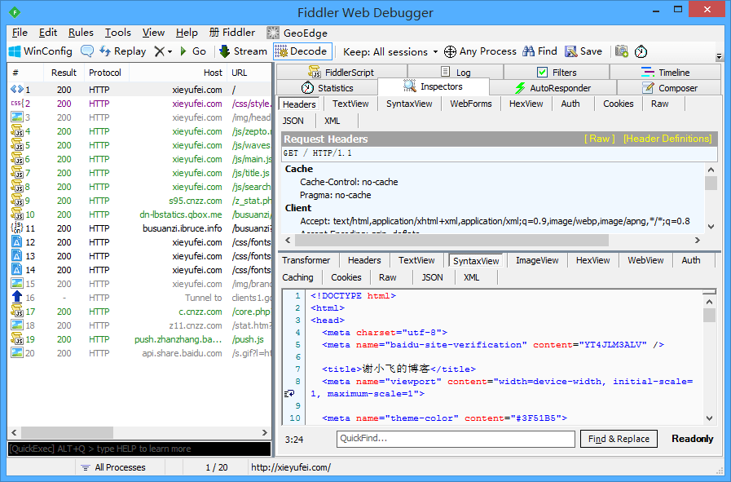Open Find sessions tool
Image resolution: width=731 pixels, height=482 pixels.
coord(539,51)
